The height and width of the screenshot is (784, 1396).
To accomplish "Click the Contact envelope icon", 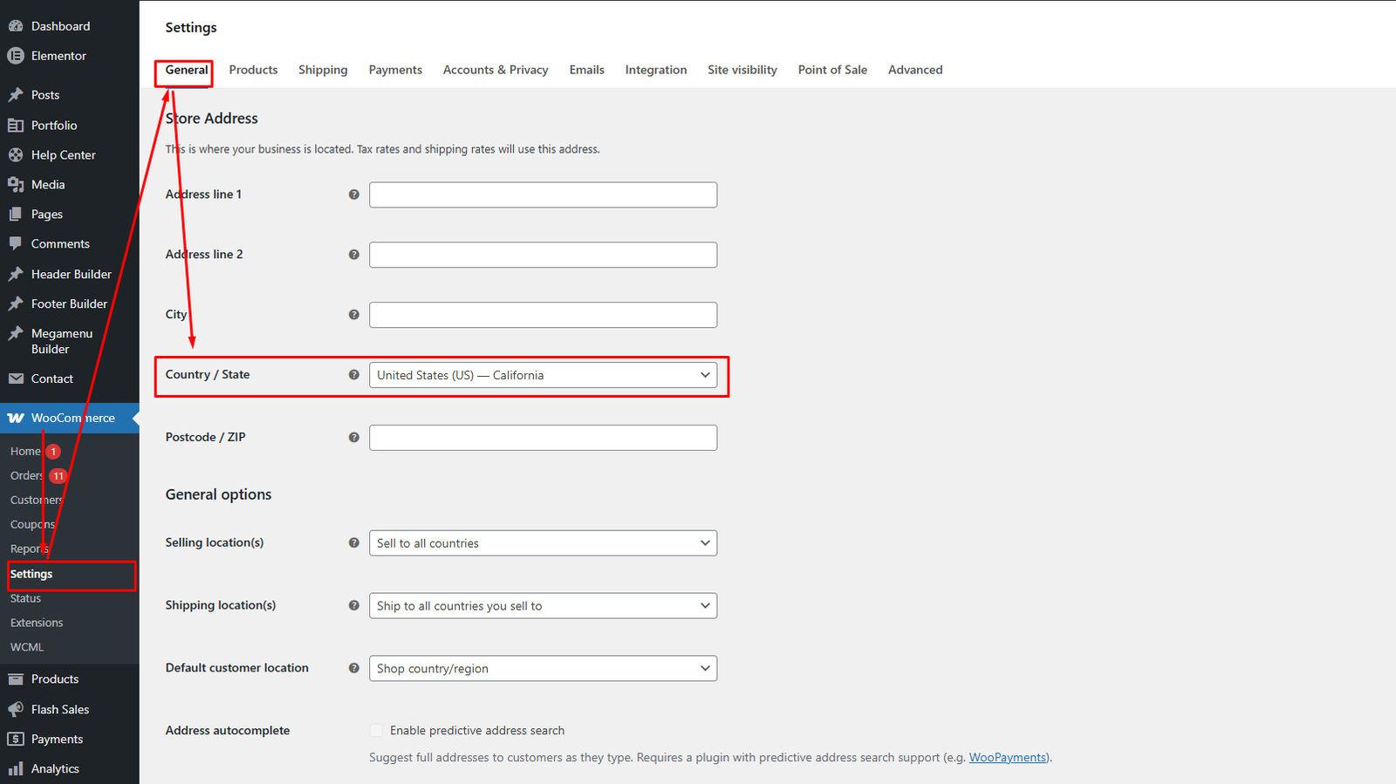I will (x=16, y=378).
